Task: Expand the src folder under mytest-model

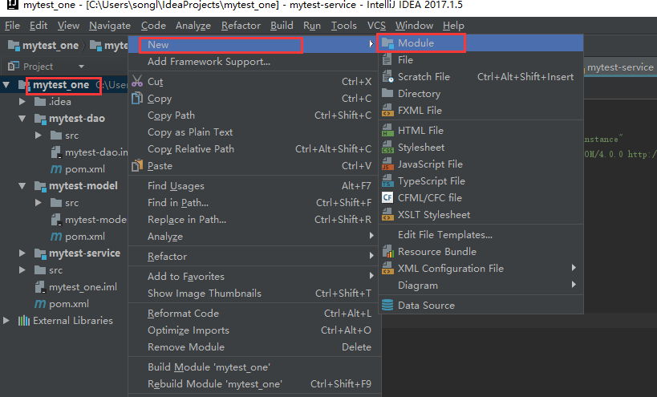Action: [x=39, y=203]
